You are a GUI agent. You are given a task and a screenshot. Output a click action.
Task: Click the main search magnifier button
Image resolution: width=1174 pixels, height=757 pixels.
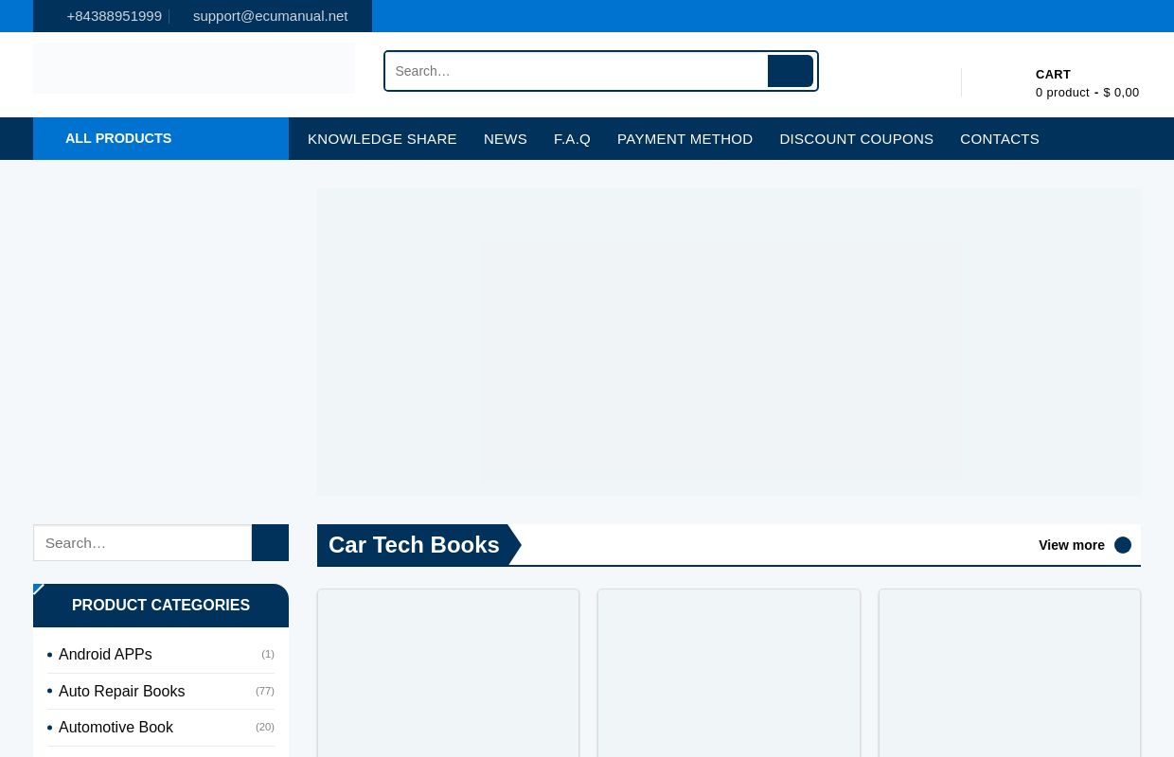click(x=791, y=70)
